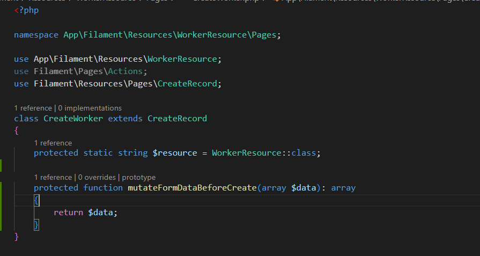
Task: Click the "prototype" CodeLens link
Action: click(x=138, y=177)
